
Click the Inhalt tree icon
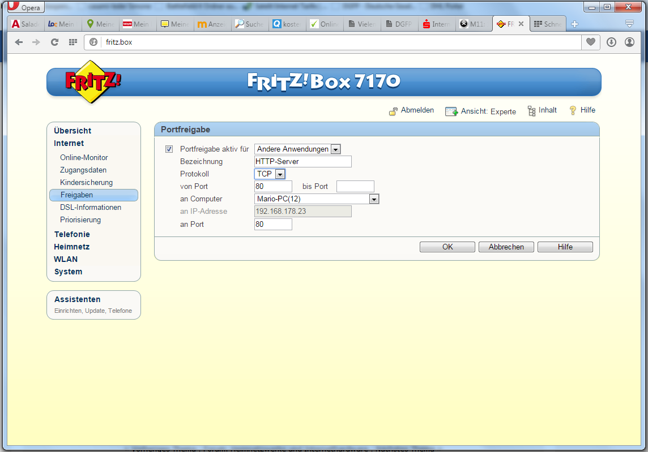point(531,111)
